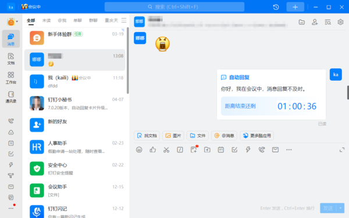Select the conversation timestamped 13:08

74,60
